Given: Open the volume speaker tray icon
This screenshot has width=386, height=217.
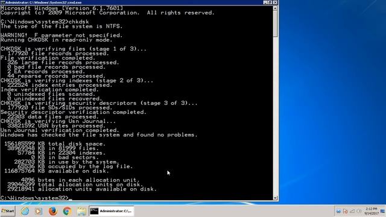Looking at the screenshot, I should click(x=359, y=212).
